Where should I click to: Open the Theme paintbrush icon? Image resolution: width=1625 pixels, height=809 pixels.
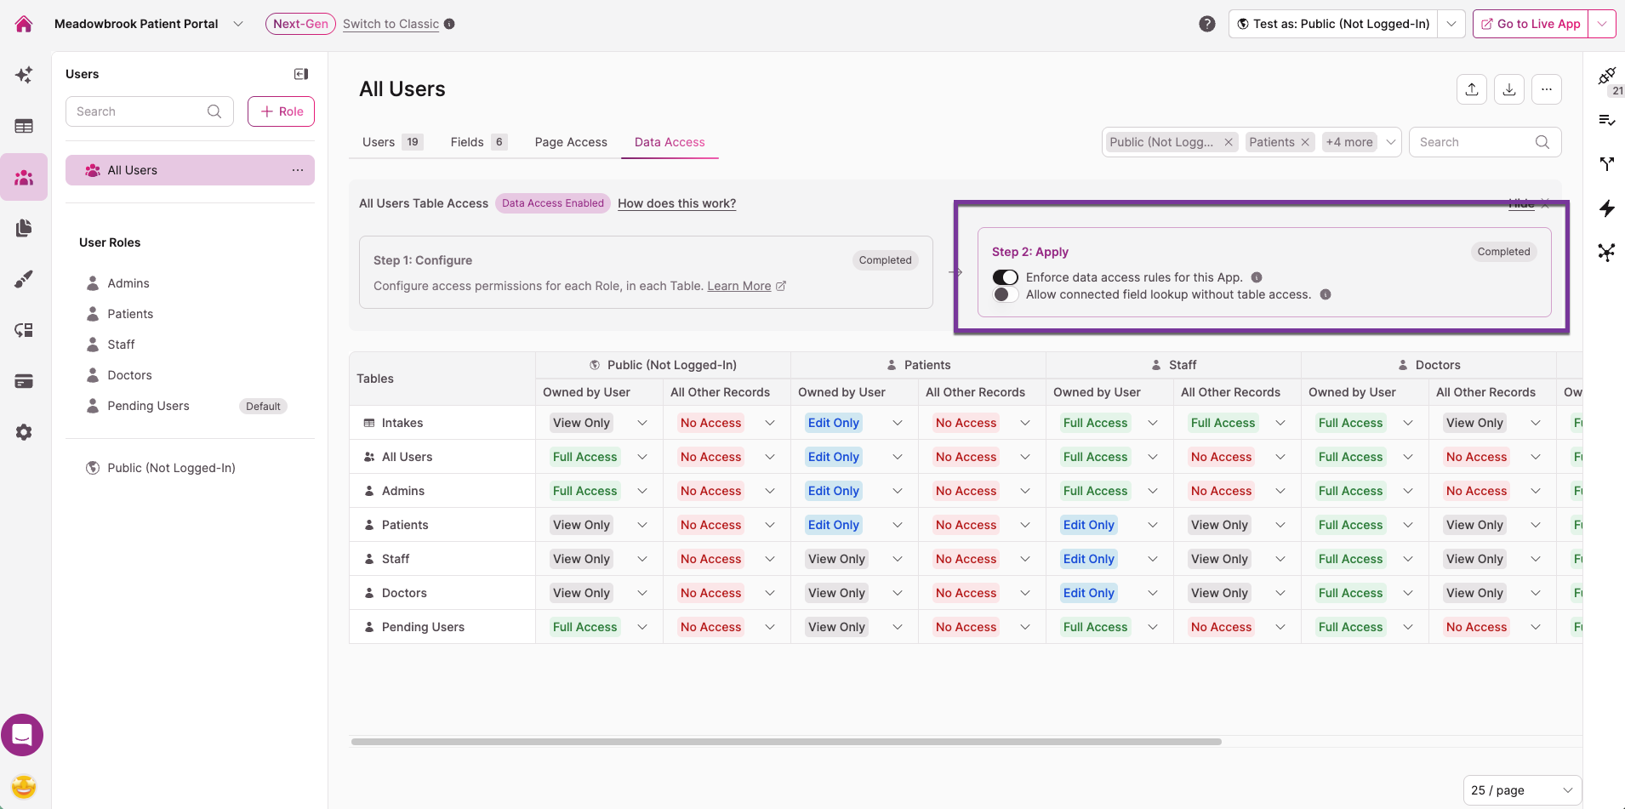coord(24,279)
